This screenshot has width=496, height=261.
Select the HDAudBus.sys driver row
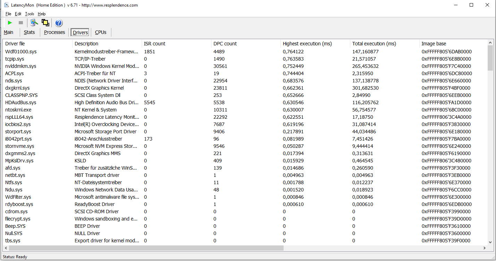click(x=245, y=102)
